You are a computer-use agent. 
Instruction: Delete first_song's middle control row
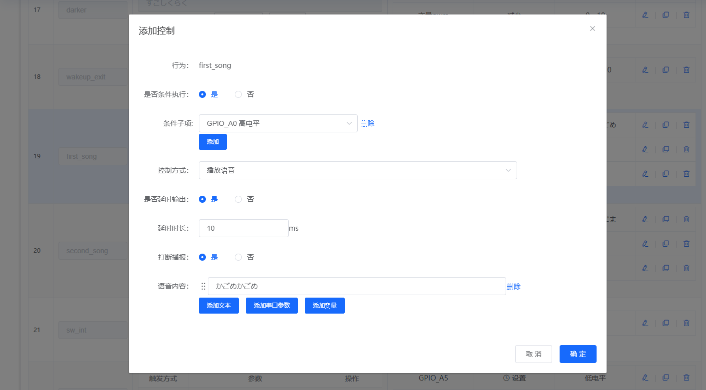click(686, 149)
